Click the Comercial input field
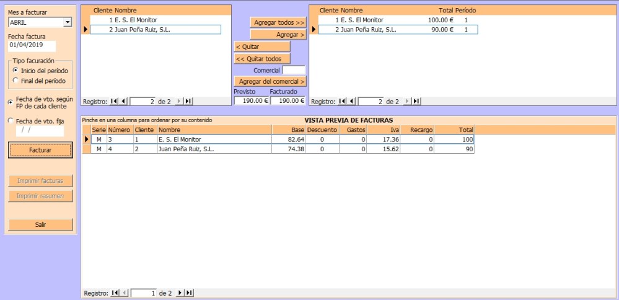 (294, 70)
